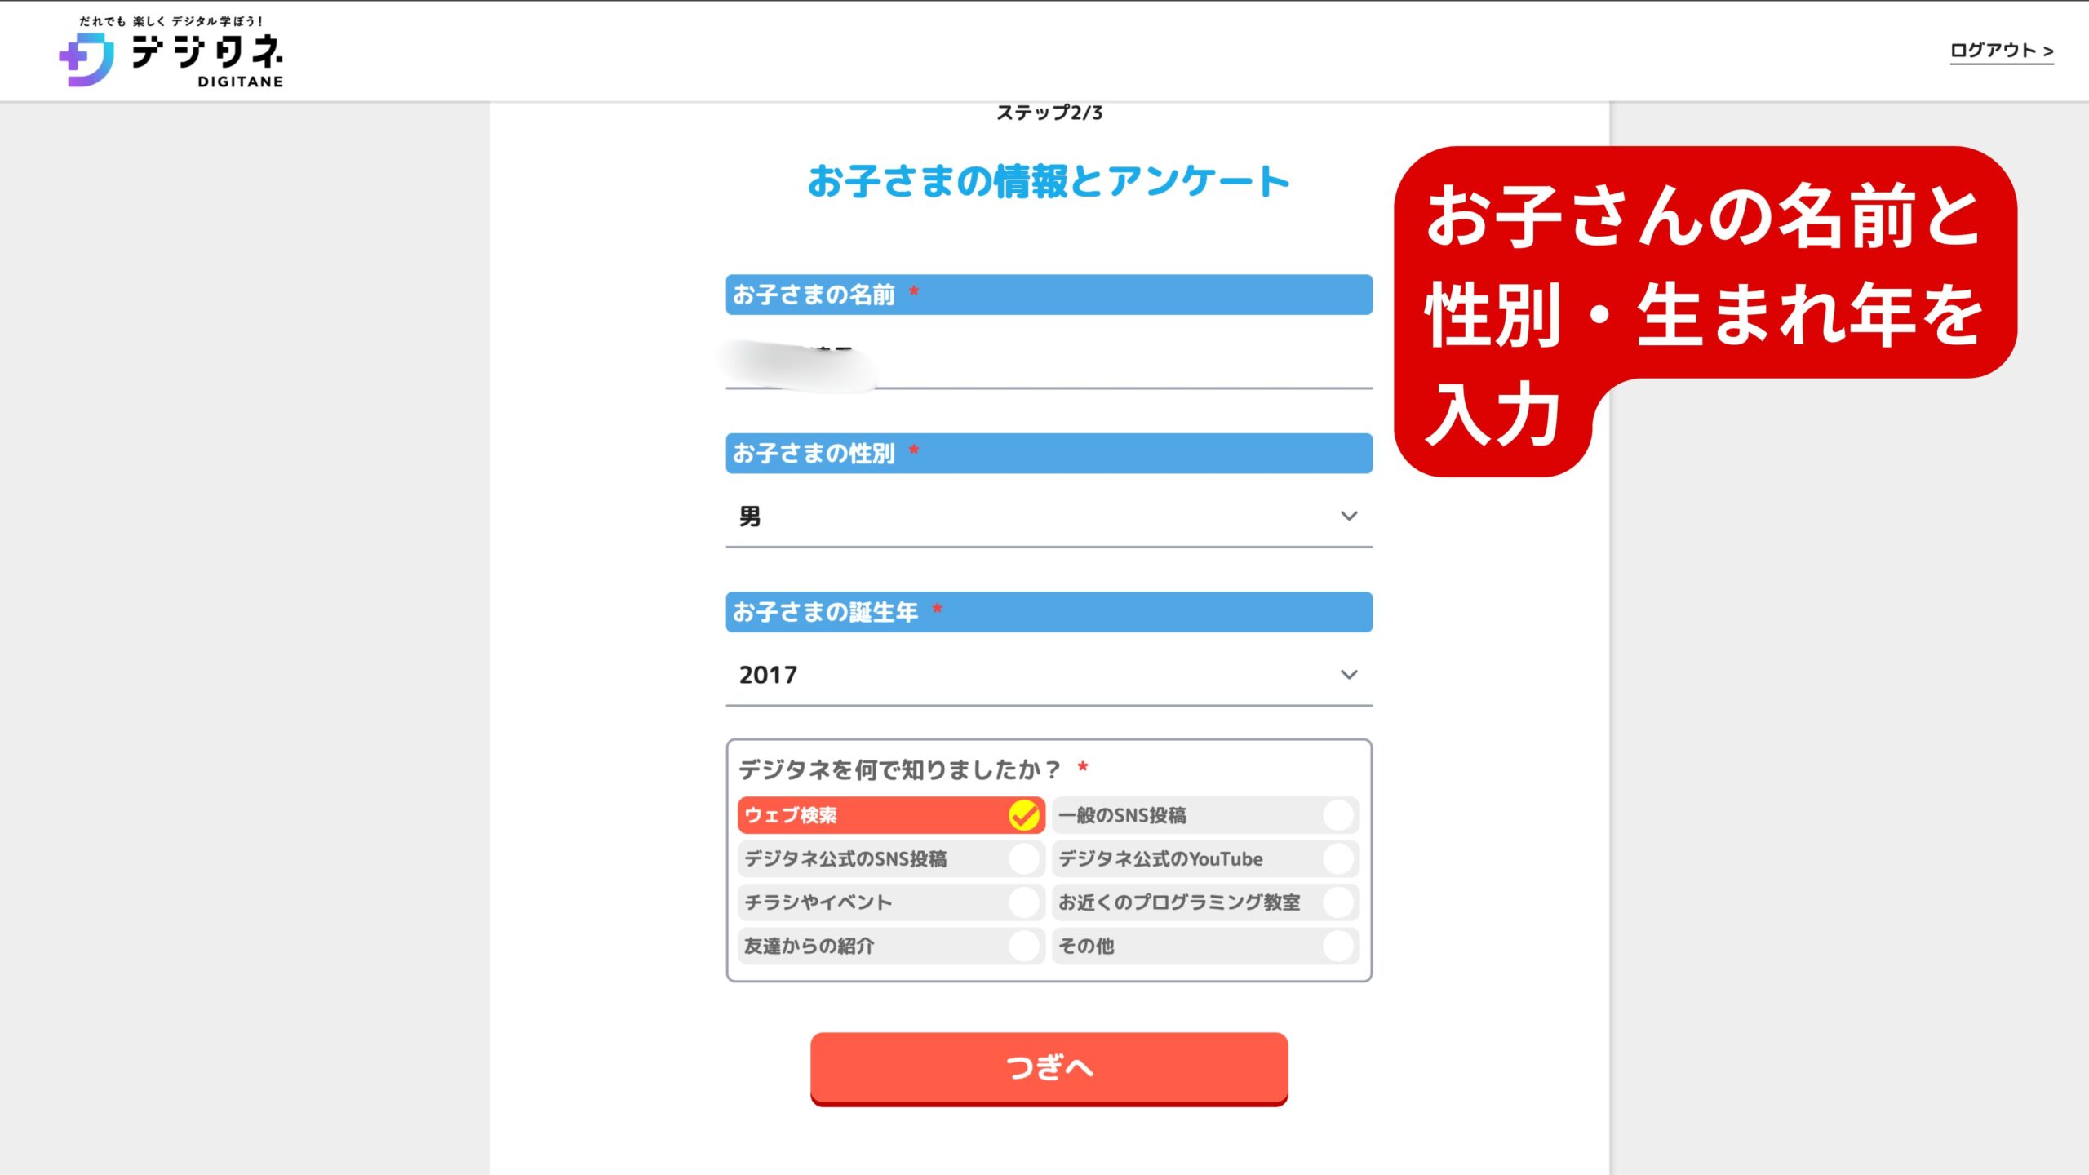Viewport: 2089px width, 1175px height.
Task: Choose デジタネ公式のYouTube option
Action: (1204, 859)
